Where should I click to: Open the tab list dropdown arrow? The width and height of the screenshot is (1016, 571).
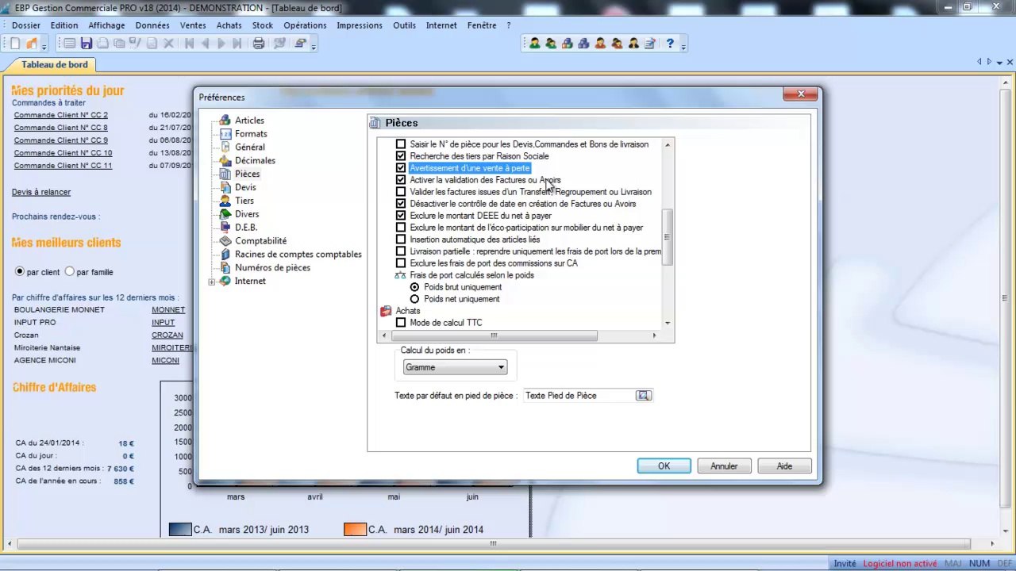coord(999,62)
